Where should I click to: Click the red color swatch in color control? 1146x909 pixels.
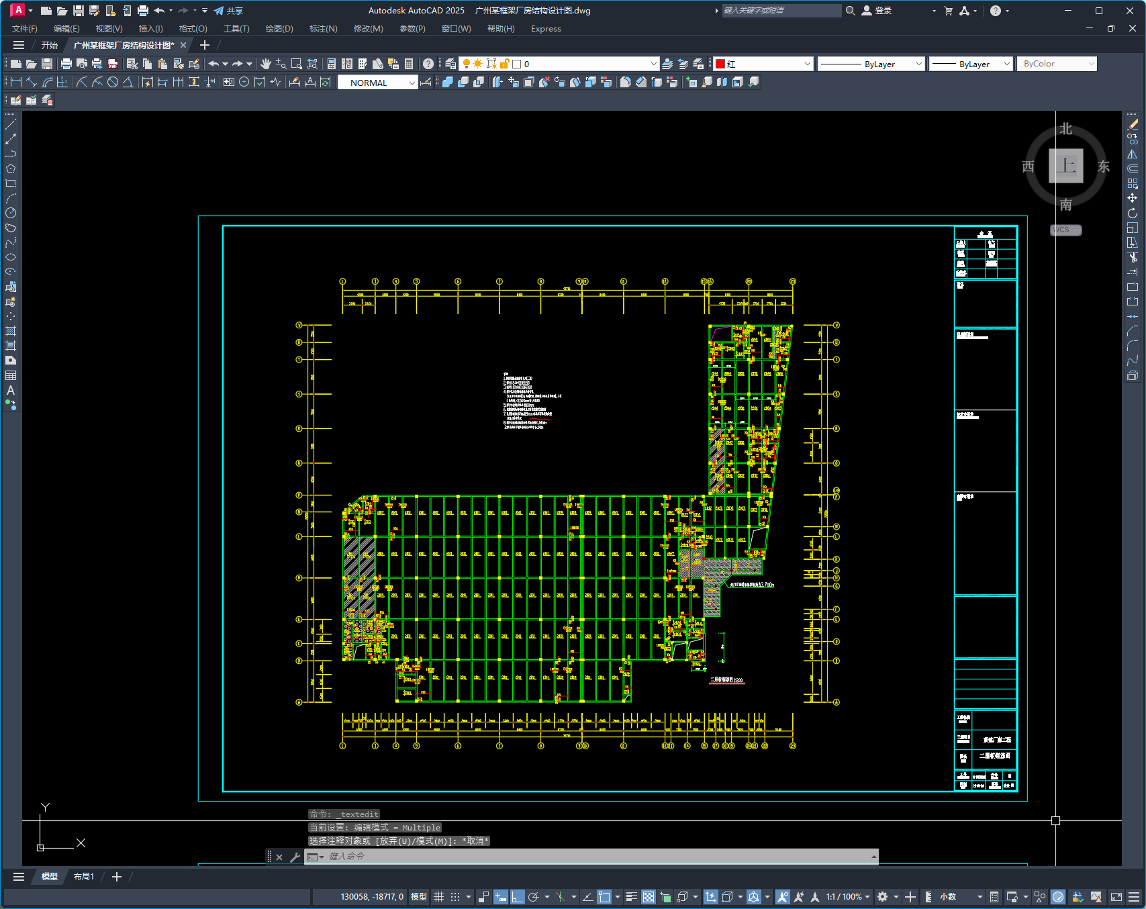pos(720,64)
